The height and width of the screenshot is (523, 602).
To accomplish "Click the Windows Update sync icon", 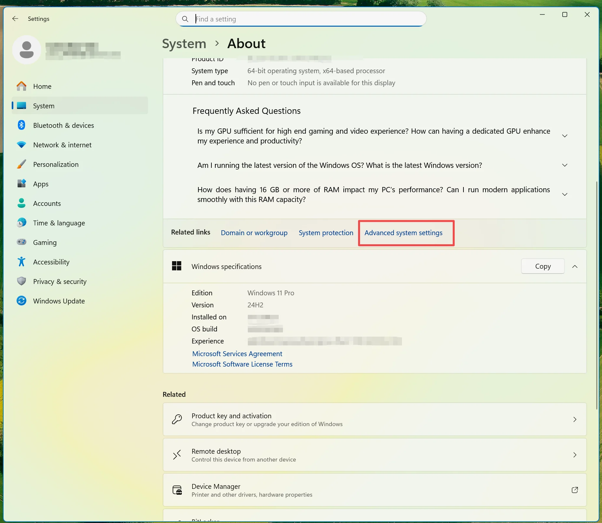I will tap(21, 301).
